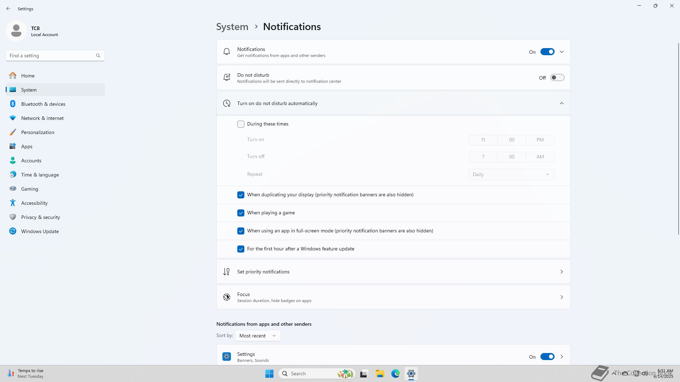Open File Explorer from the taskbar
The width and height of the screenshot is (680, 382).
click(x=380, y=374)
